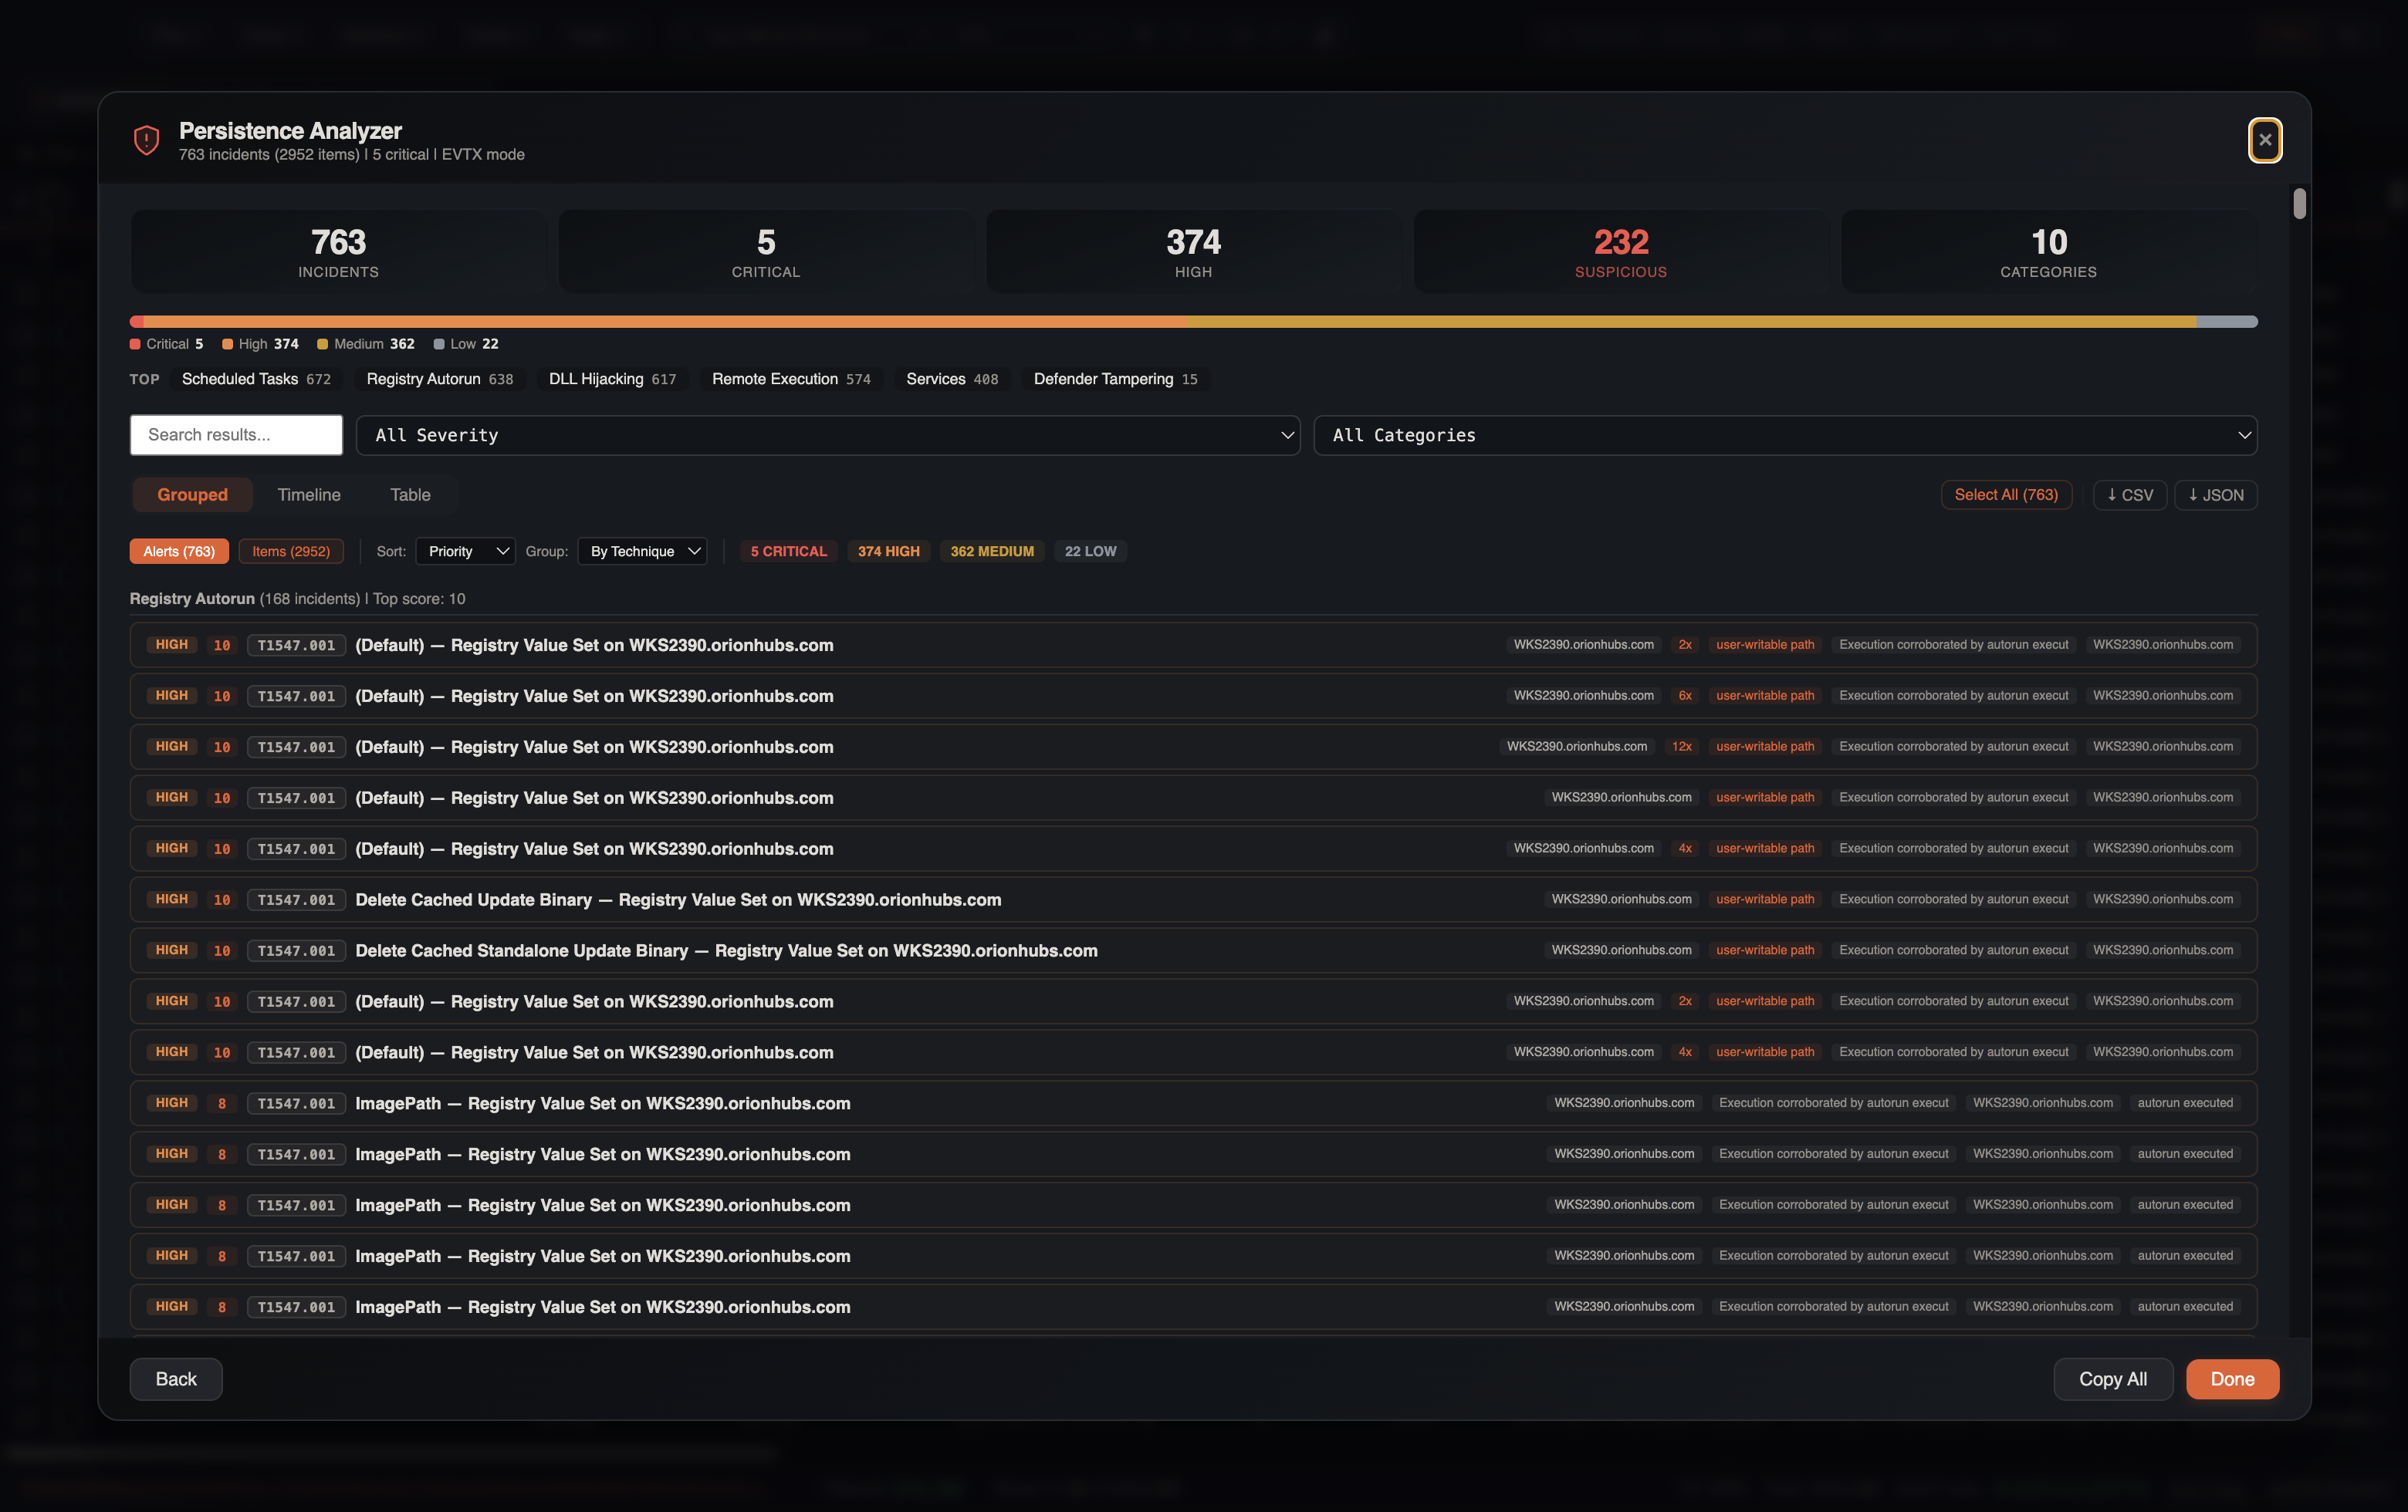Viewport: 2408px width, 1512px height.
Task: Switch to the Table view tab
Action: click(410, 494)
